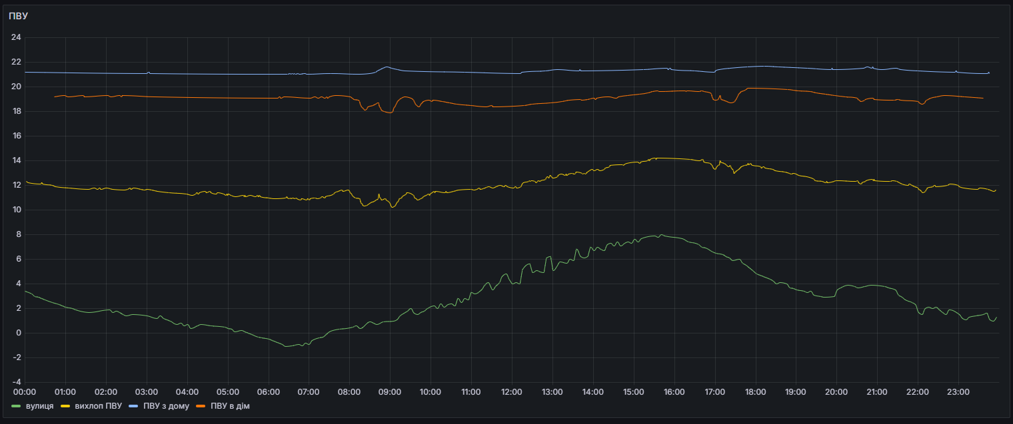Open the orange ПВУ в дім color swatch
The width and height of the screenshot is (1013, 424).
(201, 405)
